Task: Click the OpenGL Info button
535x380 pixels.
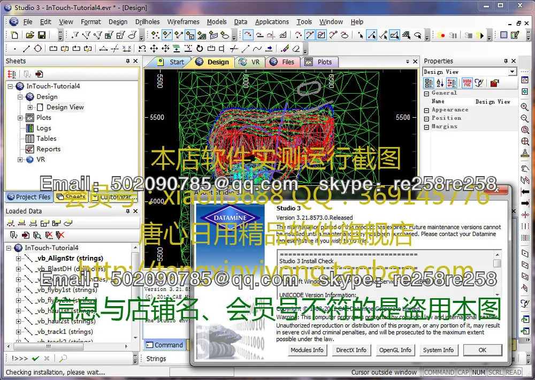Action: pyautogui.click(x=395, y=350)
